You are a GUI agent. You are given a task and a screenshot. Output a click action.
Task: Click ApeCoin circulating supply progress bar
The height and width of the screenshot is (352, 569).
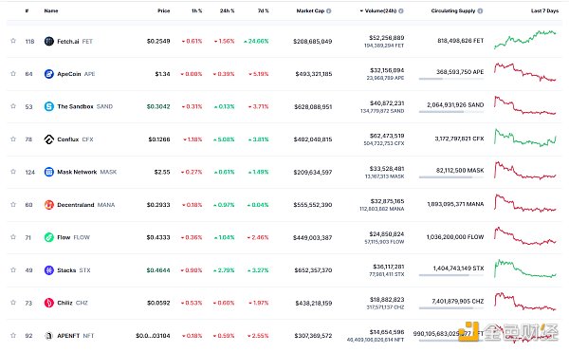[451, 79]
